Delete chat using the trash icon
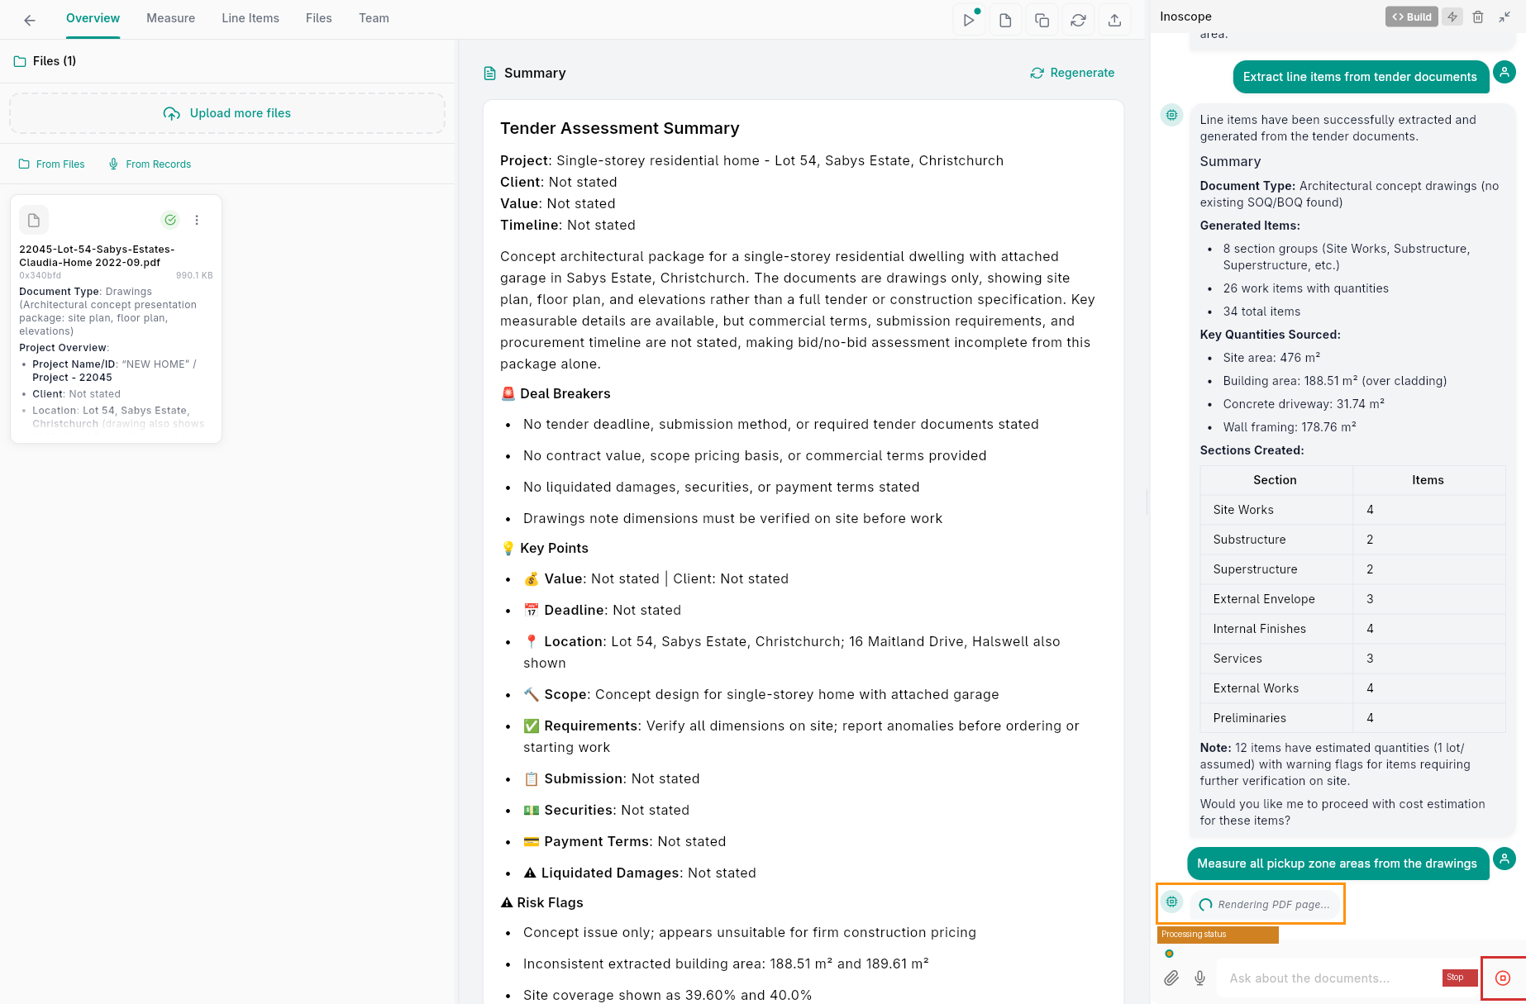The width and height of the screenshot is (1526, 1004). pyautogui.click(x=1478, y=17)
